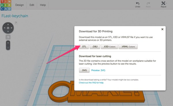Screen dimensions: 173x106
Task: Download the .SVG laser cutting file
Action: pos(84,70)
